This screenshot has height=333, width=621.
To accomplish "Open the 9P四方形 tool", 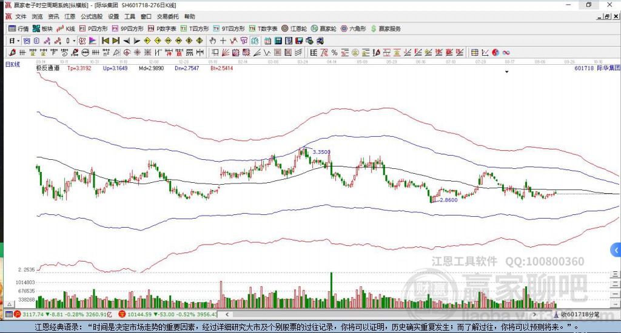I will click(127, 28).
